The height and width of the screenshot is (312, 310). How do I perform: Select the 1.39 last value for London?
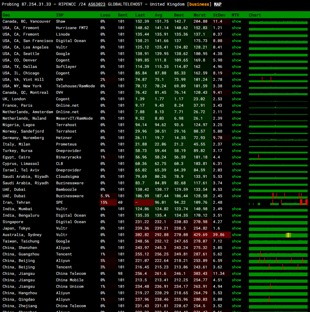click(x=140, y=99)
